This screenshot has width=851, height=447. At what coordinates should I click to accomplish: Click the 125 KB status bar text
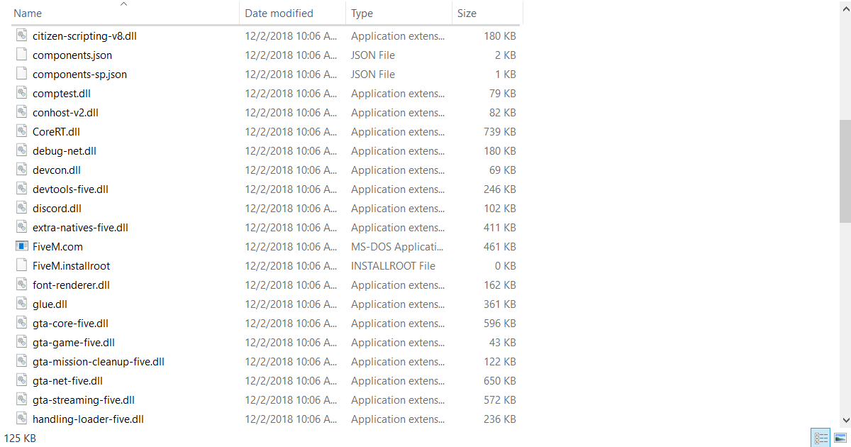20,438
